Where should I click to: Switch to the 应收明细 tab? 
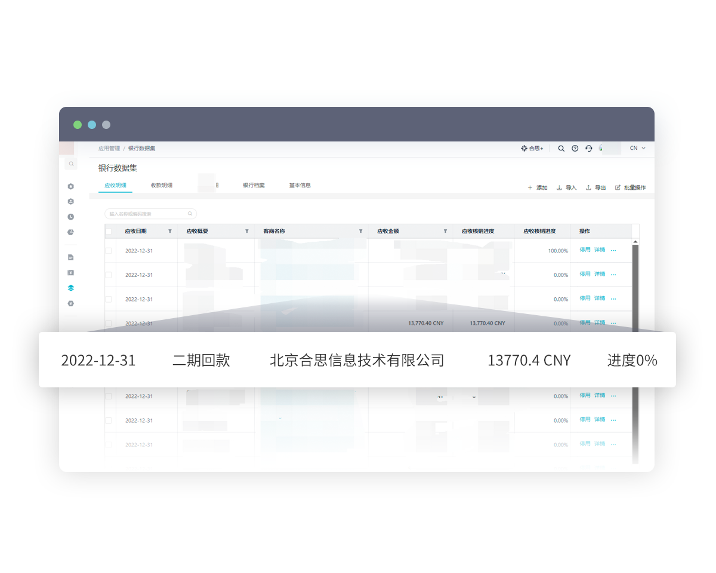[x=115, y=186]
